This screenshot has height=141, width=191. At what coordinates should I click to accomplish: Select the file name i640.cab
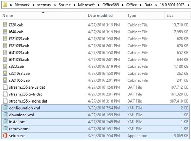point(16,32)
